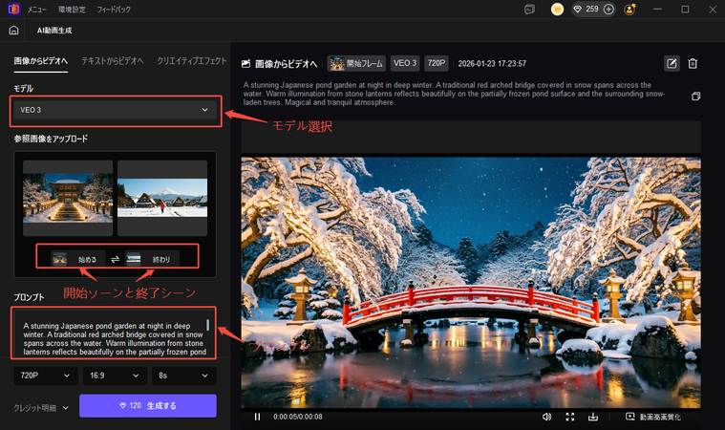
Task: Click the plus icon to add credits
Action: [609, 10]
